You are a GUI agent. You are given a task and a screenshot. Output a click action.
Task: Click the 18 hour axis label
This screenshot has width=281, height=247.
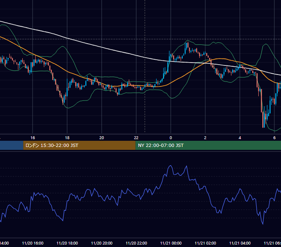pyautogui.click(x=67, y=138)
